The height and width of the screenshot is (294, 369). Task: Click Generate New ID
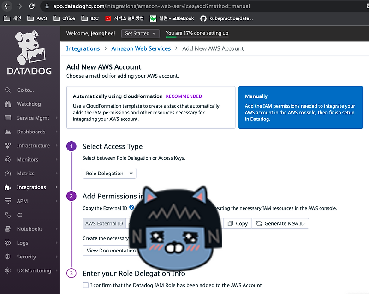[x=280, y=223]
